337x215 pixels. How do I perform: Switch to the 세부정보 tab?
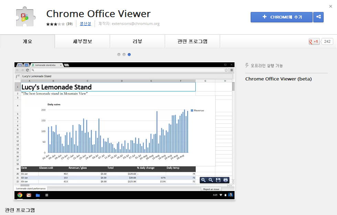(83, 41)
